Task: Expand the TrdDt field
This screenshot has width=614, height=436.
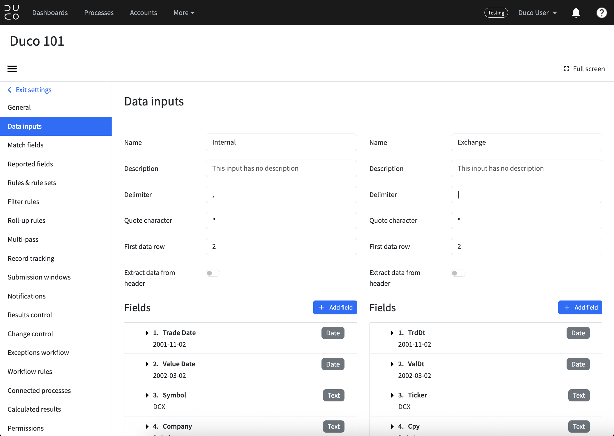Action: coord(392,333)
